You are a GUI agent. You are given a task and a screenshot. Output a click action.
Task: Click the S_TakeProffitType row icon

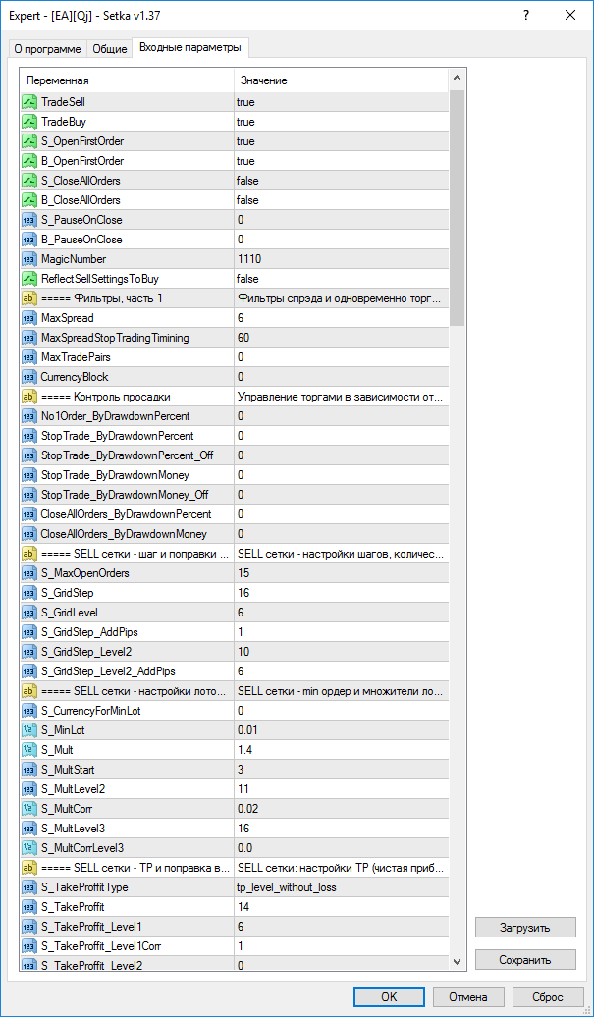(x=29, y=886)
